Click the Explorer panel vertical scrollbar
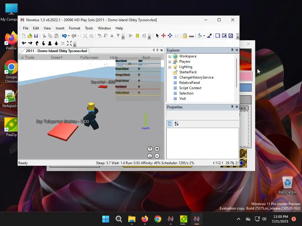 tap(237, 73)
